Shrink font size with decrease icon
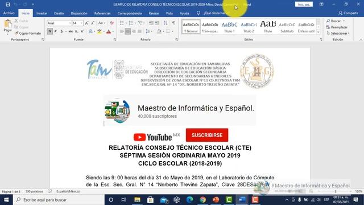Image resolution: width=364 pixels, height=205 pixels. tap(92, 23)
